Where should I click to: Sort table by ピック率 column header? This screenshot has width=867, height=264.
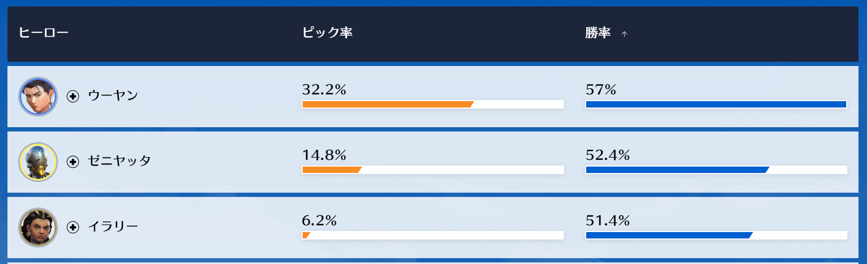pyautogui.click(x=327, y=33)
